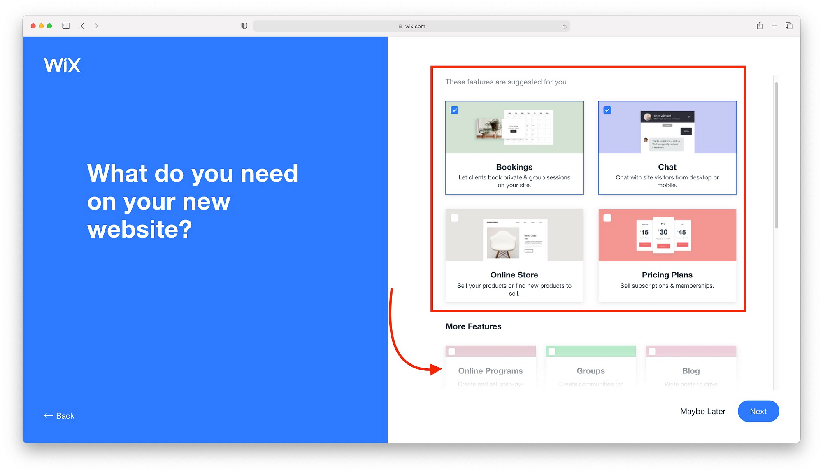Click the Next button to proceed

[758, 411]
